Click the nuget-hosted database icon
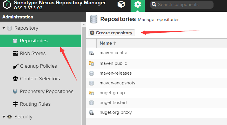 tap(91, 103)
